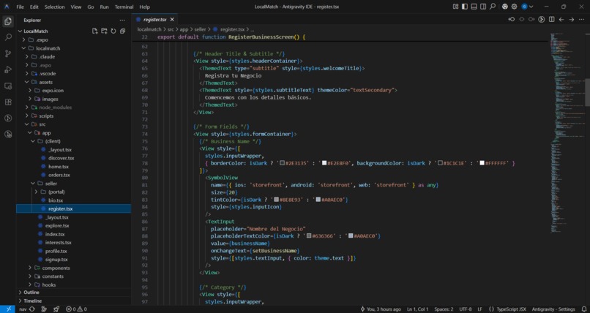
Task: Open the Extensions view
Action: 8,102
